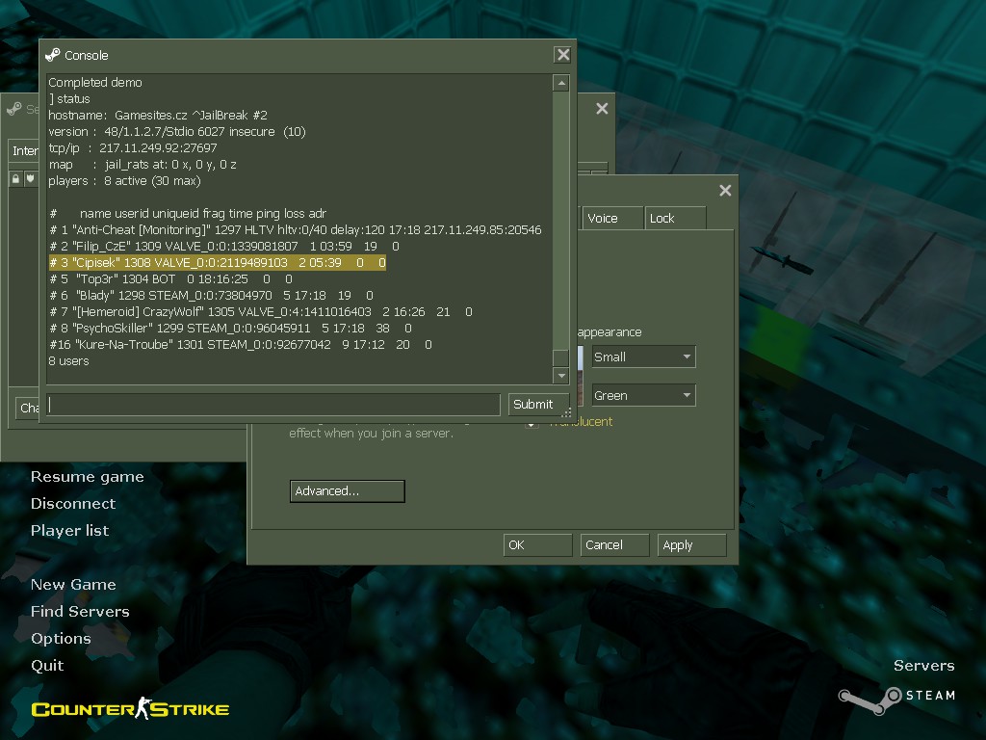Select Disconnect from the main menu
986x740 pixels.
tap(73, 503)
